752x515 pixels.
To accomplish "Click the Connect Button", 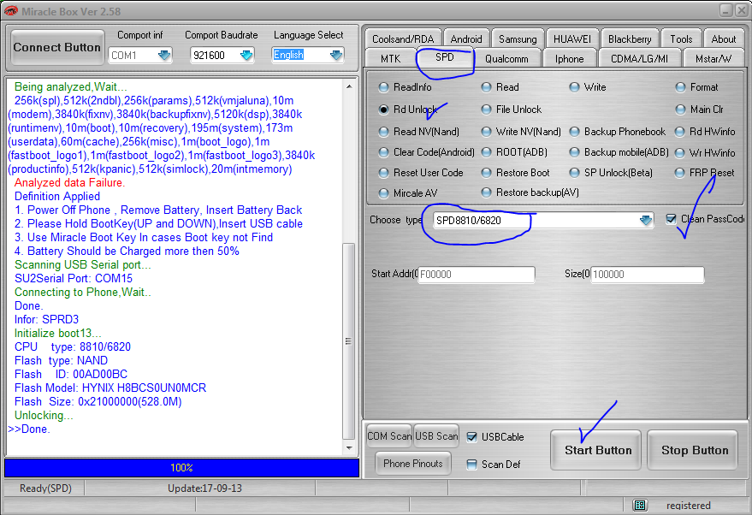I will click(57, 47).
